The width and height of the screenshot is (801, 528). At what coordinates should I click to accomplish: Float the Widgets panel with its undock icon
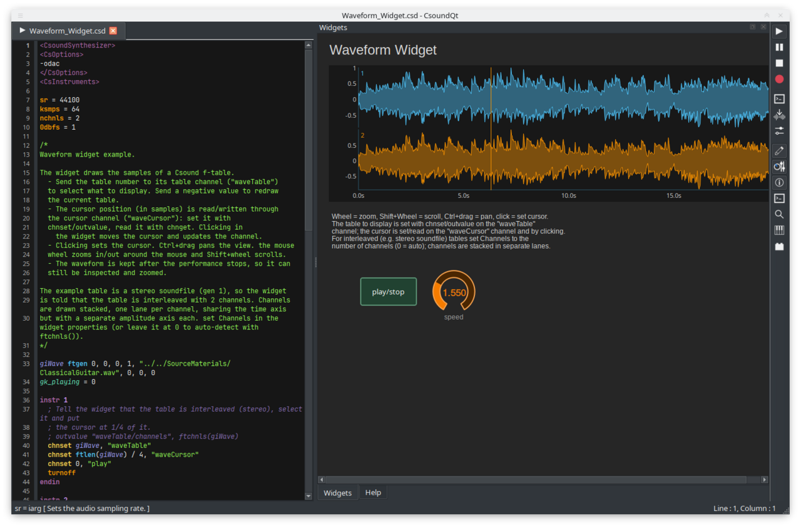pos(753,28)
